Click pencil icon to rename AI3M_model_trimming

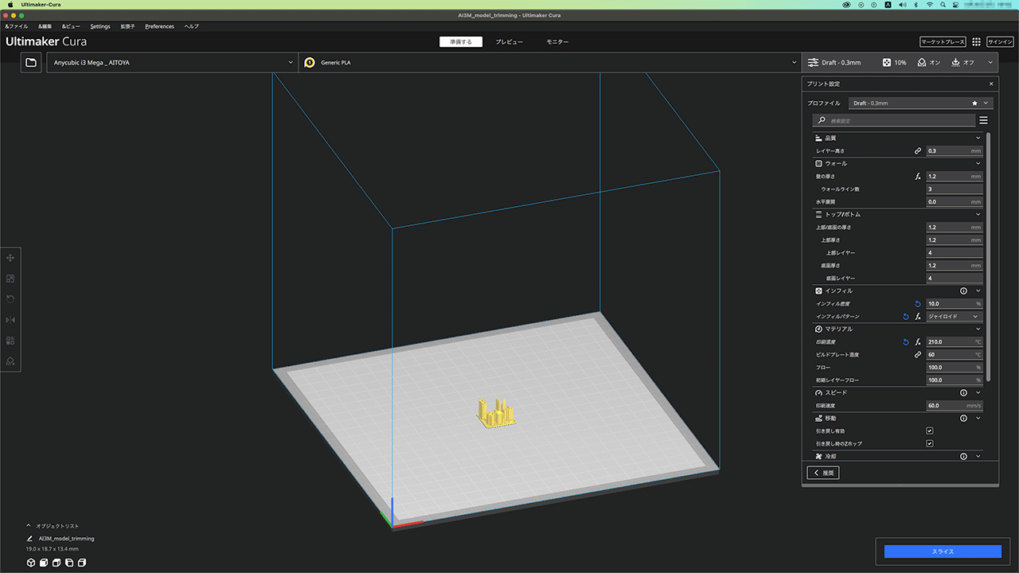coord(30,539)
